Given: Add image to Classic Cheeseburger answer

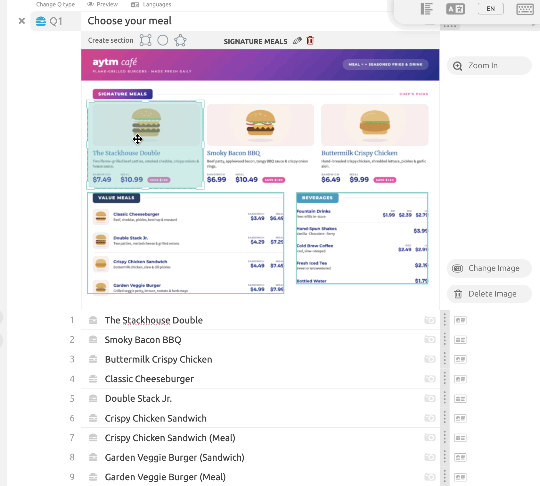Looking at the screenshot, I should click(x=430, y=379).
